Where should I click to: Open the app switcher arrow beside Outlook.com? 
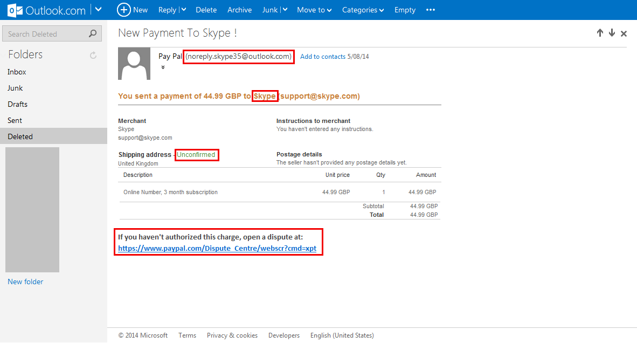click(x=98, y=9)
